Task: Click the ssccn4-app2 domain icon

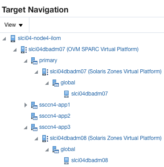Action: tap(34, 116)
